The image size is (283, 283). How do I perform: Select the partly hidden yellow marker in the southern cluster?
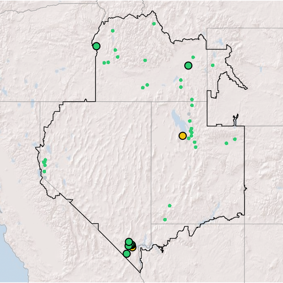coord(133,248)
